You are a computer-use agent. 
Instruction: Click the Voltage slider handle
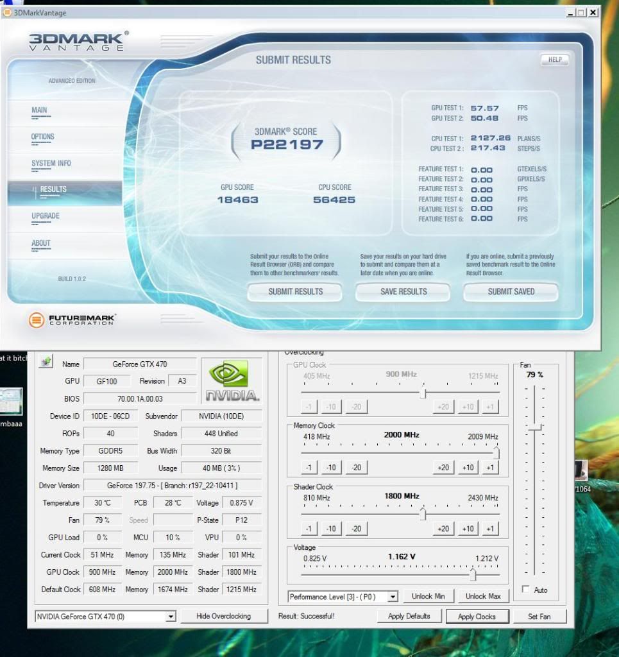(x=473, y=574)
